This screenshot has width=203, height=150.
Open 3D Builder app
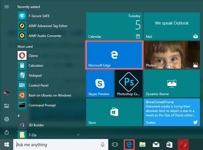(x=49, y=125)
